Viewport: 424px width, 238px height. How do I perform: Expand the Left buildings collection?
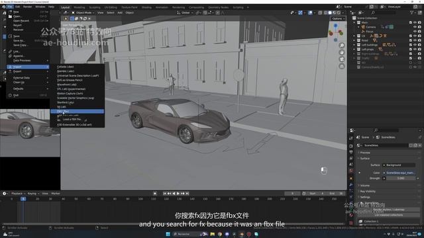pos(354,45)
